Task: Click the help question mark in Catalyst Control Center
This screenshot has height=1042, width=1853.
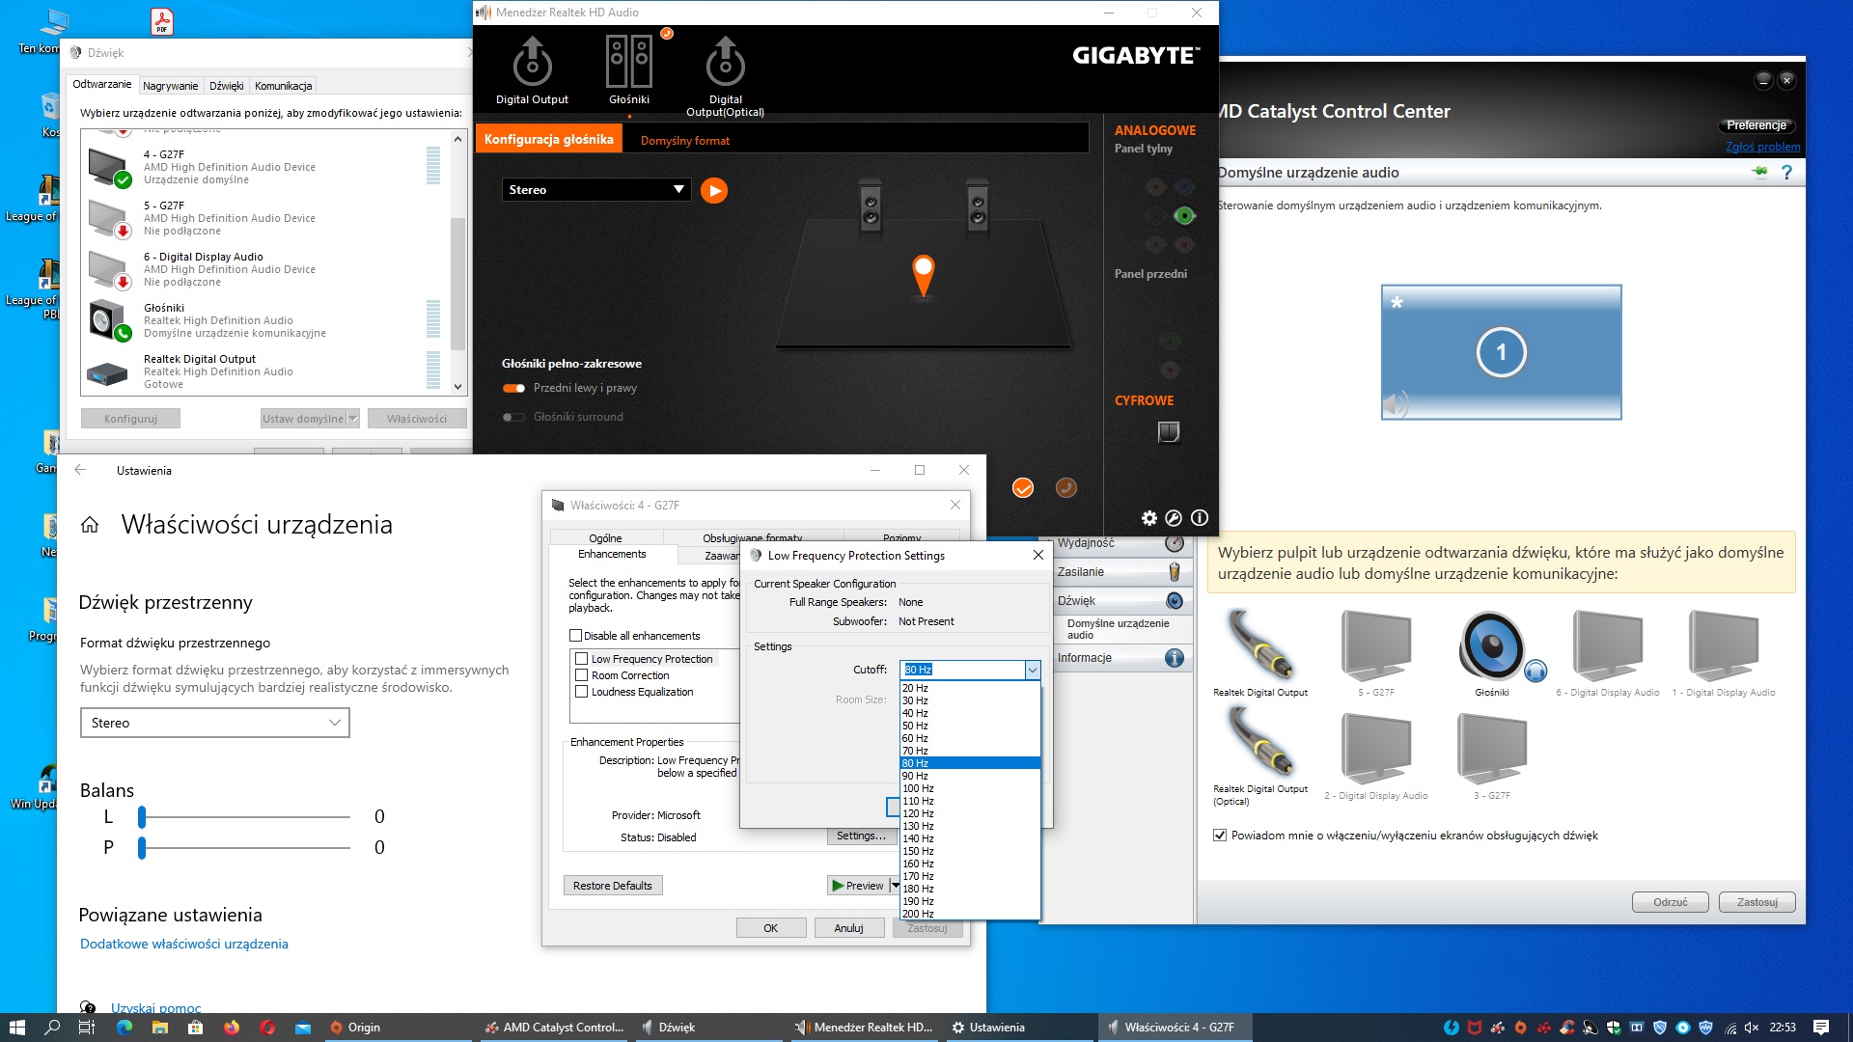Action: pyautogui.click(x=1787, y=172)
